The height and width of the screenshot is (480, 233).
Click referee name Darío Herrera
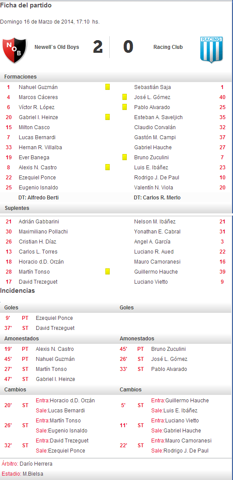36,464
